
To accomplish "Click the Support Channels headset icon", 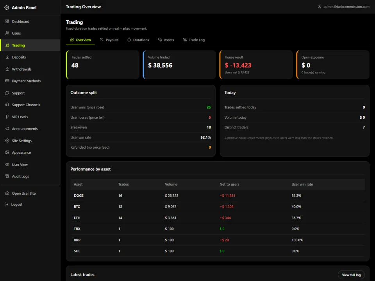I will tap(7, 105).
